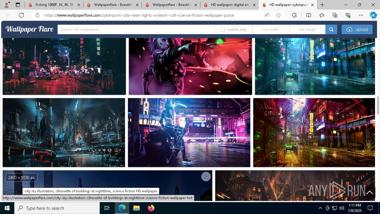Image resolution: width=380 pixels, height=214 pixels.
Task: Click the taskbar Type here to search box
Action: pos(57,208)
